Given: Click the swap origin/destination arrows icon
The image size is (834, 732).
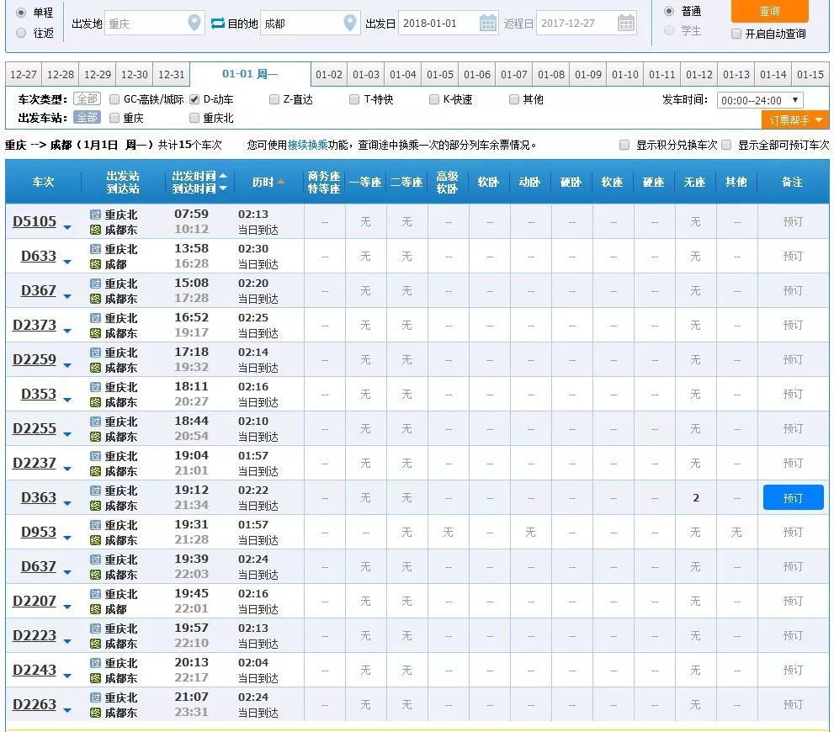Looking at the screenshot, I should point(219,24).
